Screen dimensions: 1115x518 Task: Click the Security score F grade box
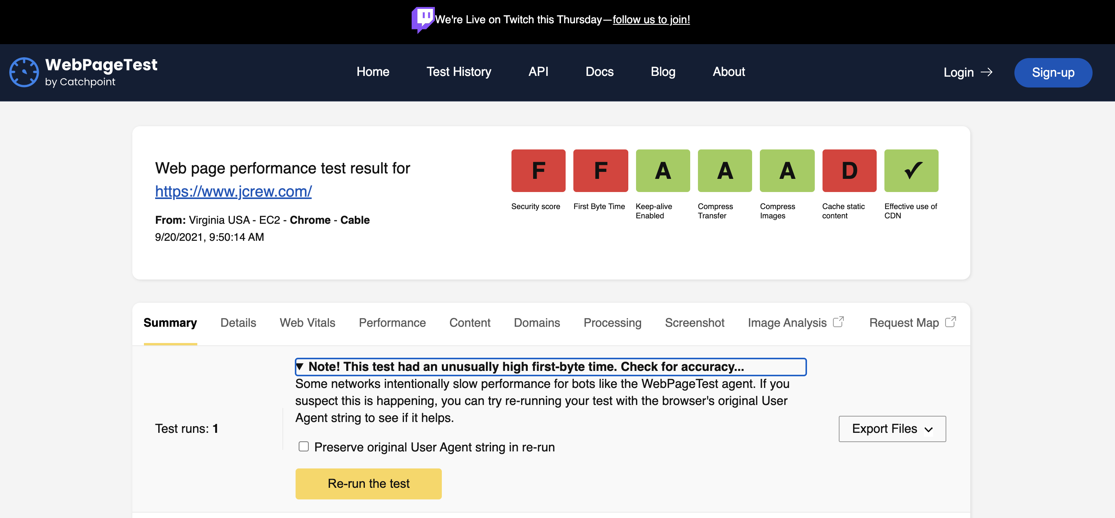coord(538,171)
